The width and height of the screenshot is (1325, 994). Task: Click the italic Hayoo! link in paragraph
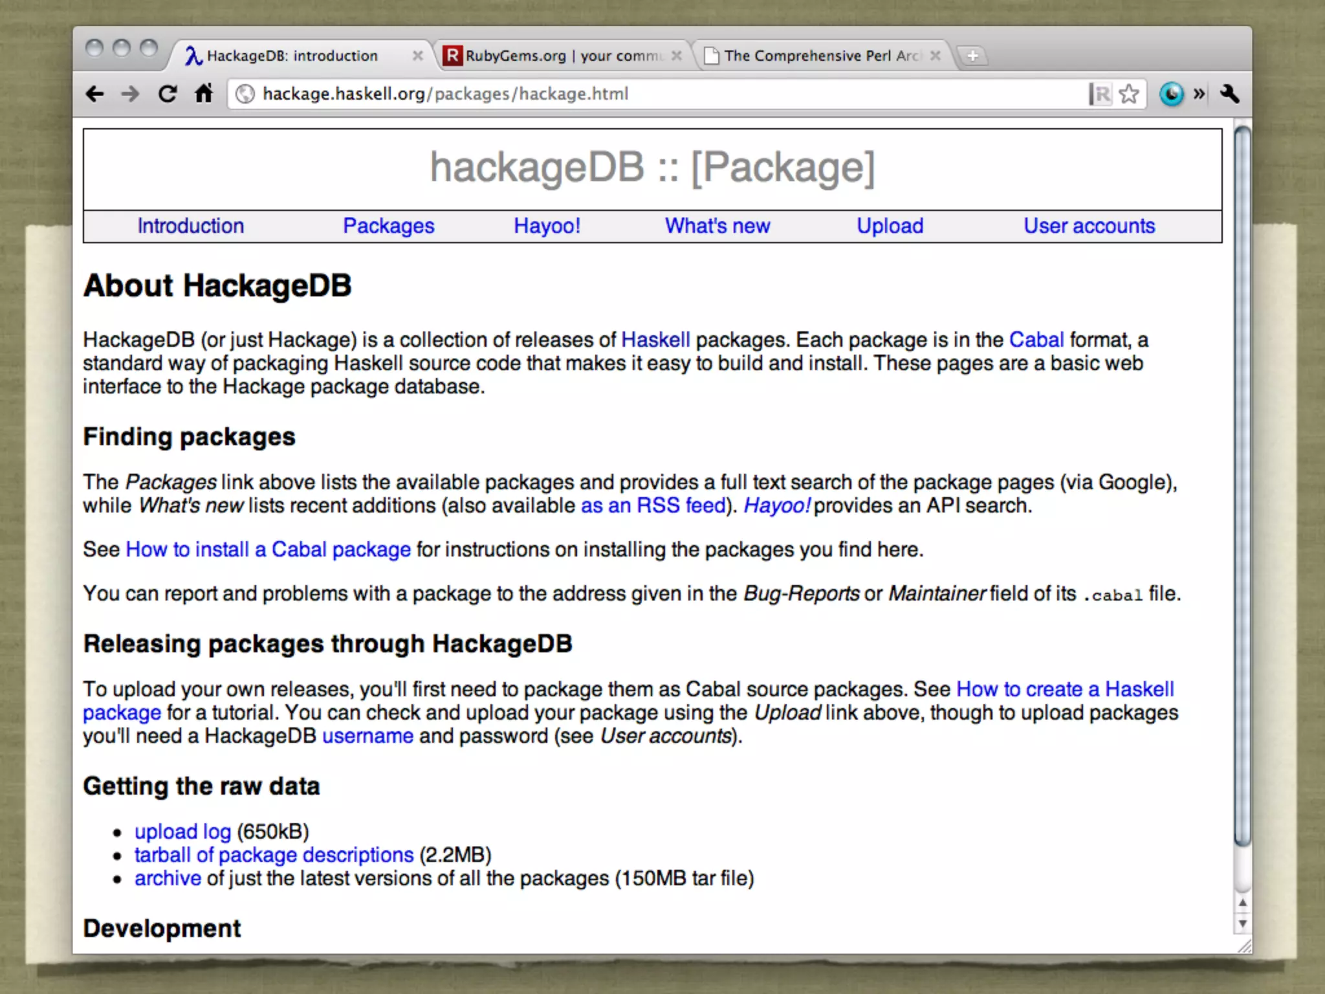pos(776,505)
